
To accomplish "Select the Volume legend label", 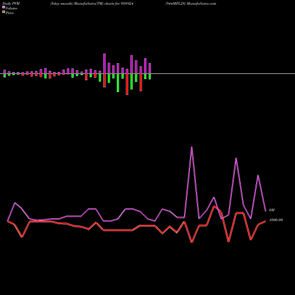I will 11,8.
